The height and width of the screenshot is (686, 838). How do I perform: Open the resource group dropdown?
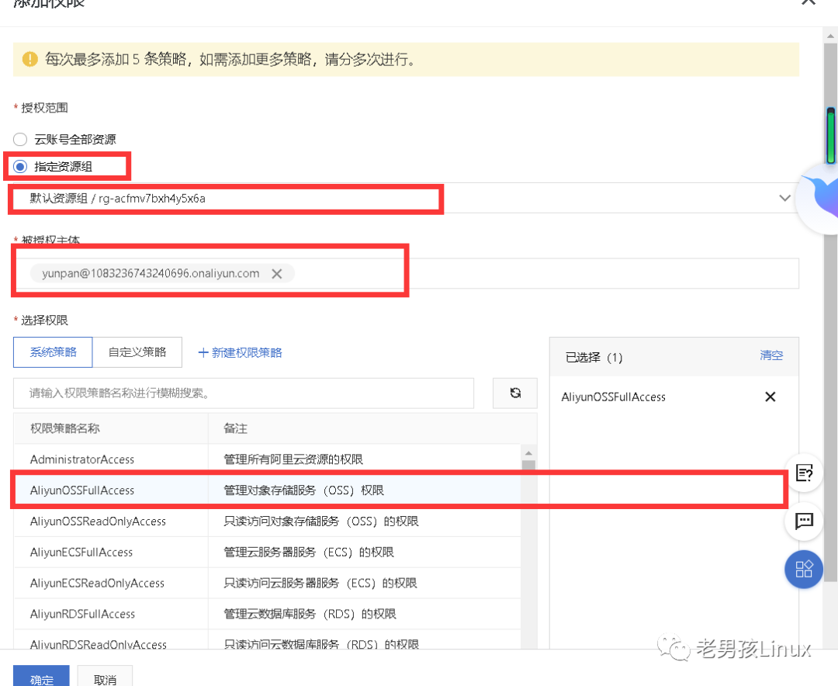tap(406, 199)
